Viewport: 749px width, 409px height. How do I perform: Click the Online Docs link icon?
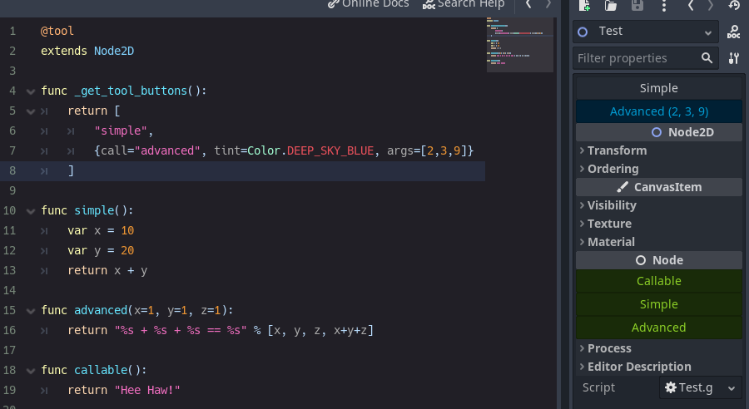coord(334,4)
